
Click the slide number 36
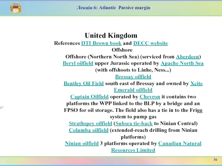[215, 160]
